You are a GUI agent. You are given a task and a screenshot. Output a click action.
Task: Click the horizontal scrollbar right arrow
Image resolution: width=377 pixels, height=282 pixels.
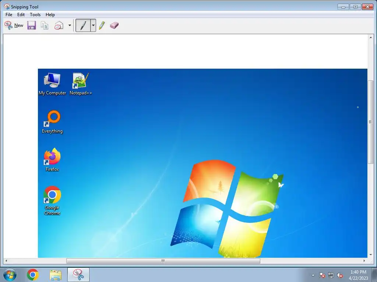364,261
